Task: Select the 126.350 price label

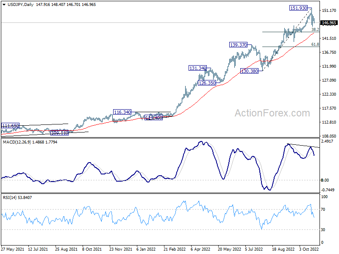Action: [207, 83]
